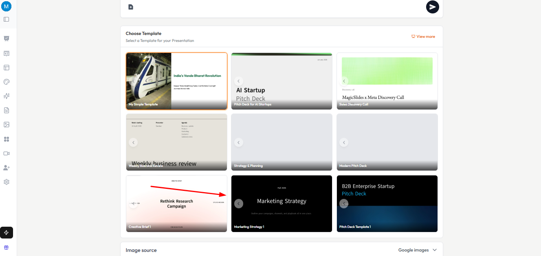Viewport: 541px width, 256px height.
Task: Click previous arrow on Strategy & Planning card
Action: 239,142
